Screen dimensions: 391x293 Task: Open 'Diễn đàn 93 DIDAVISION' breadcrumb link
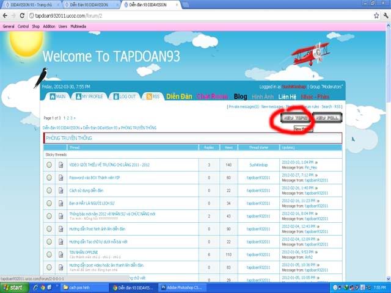[x=61, y=128]
